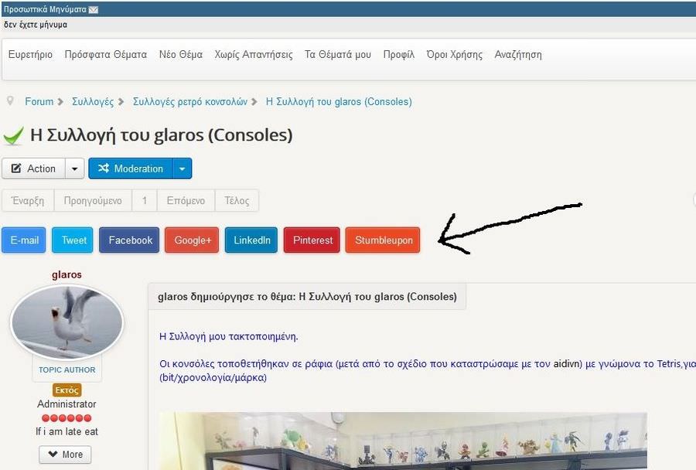696x470 pixels.
Task: Click the location pin breadcrumb icon
Action: [x=11, y=101]
